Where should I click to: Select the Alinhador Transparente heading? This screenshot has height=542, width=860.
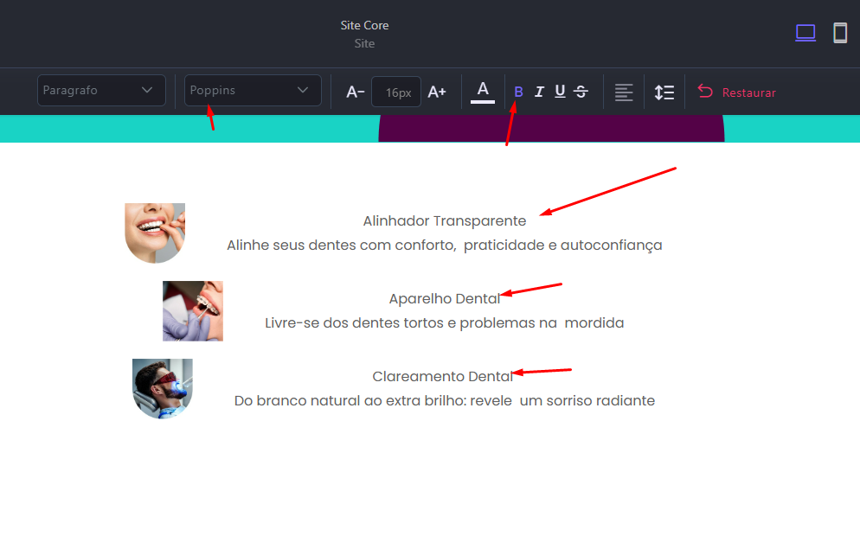(x=444, y=221)
